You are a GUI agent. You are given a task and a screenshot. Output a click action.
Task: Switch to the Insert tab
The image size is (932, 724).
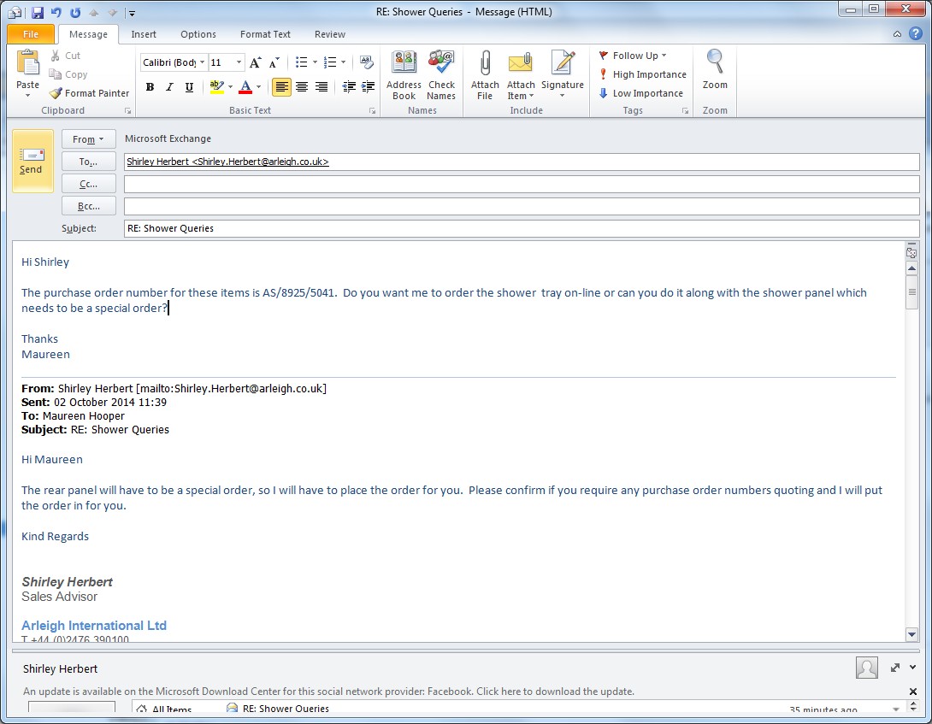(144, 34)
